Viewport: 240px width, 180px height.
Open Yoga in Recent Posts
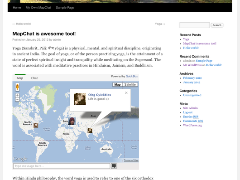[186, 39]
